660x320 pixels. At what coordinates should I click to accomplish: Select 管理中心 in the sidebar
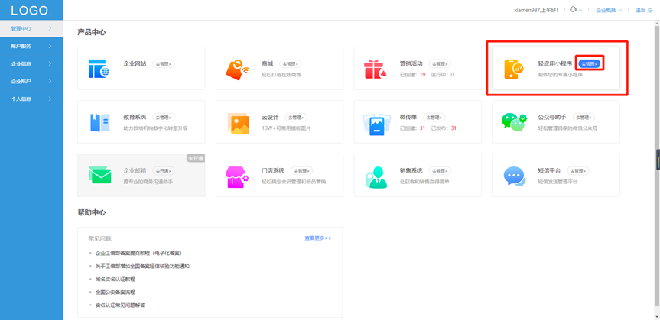coord(31,28)
